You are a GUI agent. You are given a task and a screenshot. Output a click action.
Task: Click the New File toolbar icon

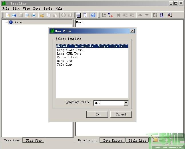[x=7, y=15]
